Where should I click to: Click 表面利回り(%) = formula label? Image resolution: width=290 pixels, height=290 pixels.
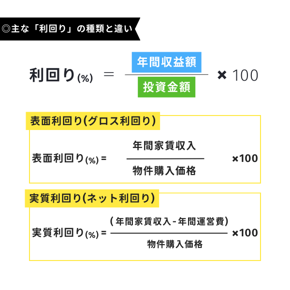pos(69,159)
